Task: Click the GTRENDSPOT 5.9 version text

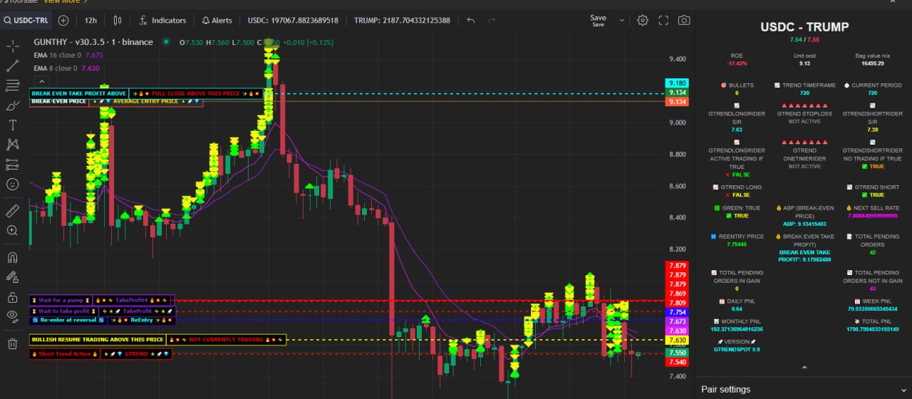Action: point(737,350)
